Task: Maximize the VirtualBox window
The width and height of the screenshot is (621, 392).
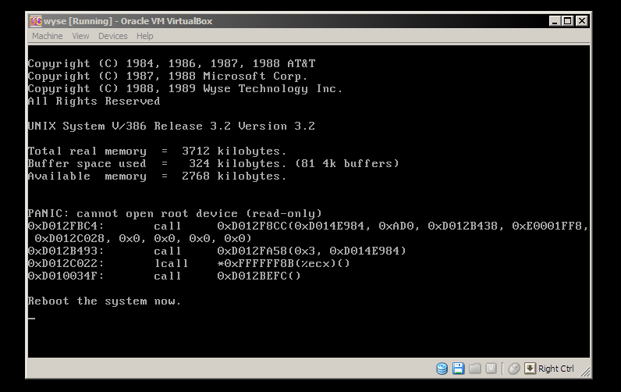Action: click(x=567, y=21)
